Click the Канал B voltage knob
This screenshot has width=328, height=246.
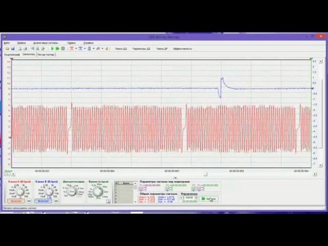pyautogui.click(x=49, y=192)
